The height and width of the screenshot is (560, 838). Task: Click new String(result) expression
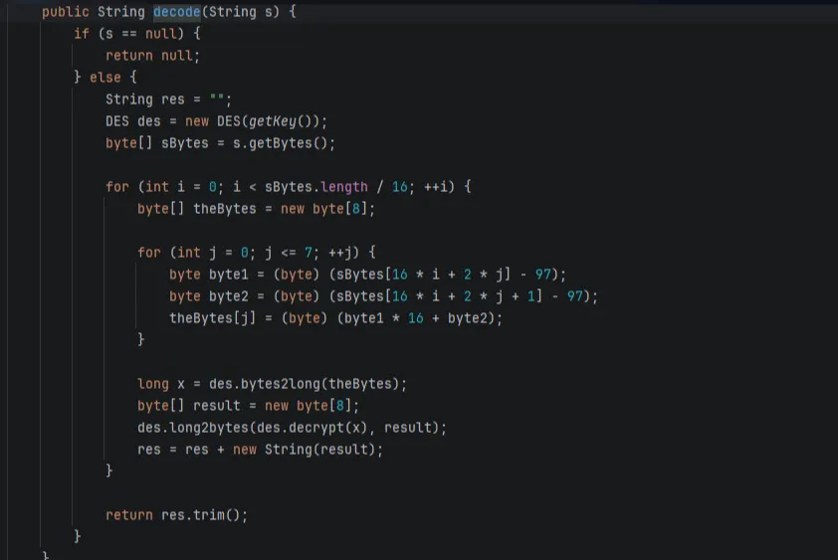click(x=308, y=450)
